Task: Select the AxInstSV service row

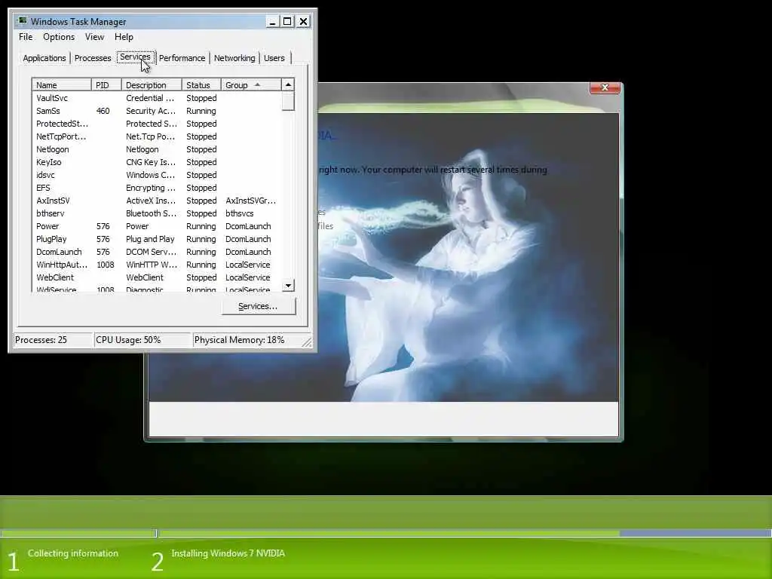Action: 157,201
